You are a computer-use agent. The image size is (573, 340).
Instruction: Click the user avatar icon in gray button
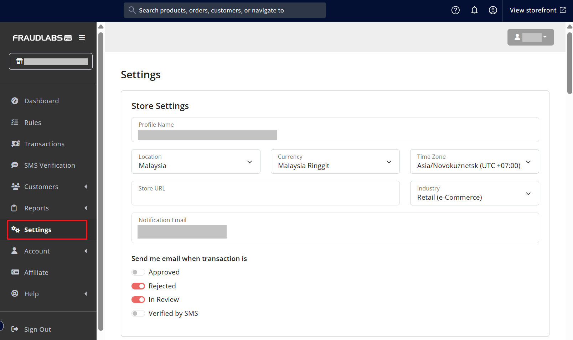pyautogui.click(x=517, y=37)
